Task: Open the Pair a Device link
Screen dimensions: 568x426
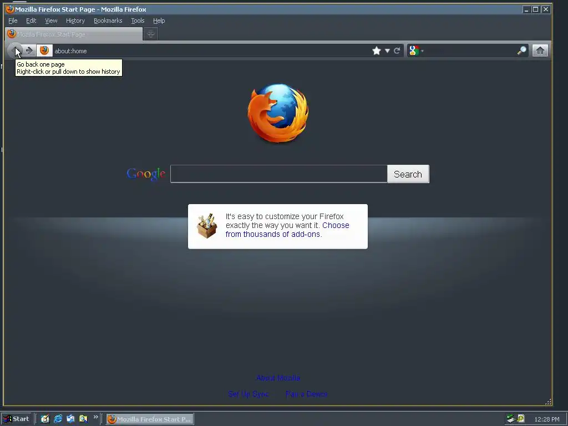Action: tap(306, 394)
